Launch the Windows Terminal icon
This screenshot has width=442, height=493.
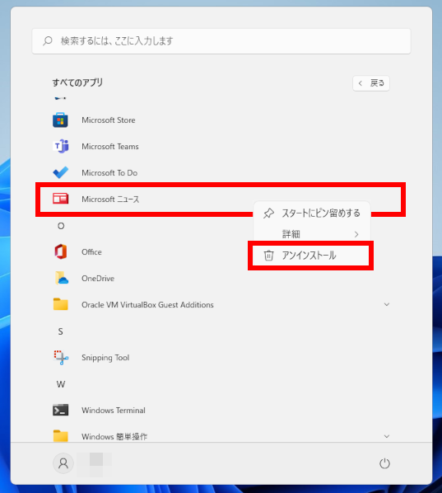[60, 410]
